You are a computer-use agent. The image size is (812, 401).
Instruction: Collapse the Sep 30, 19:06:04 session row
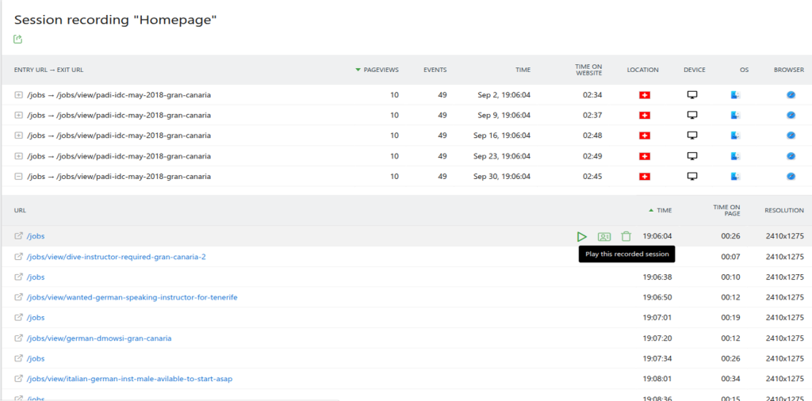[x=19, y=176]
